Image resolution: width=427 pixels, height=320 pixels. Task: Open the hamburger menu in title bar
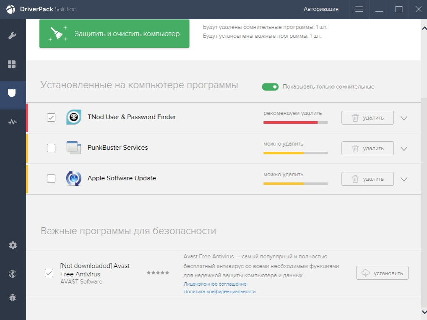[359, 9]
